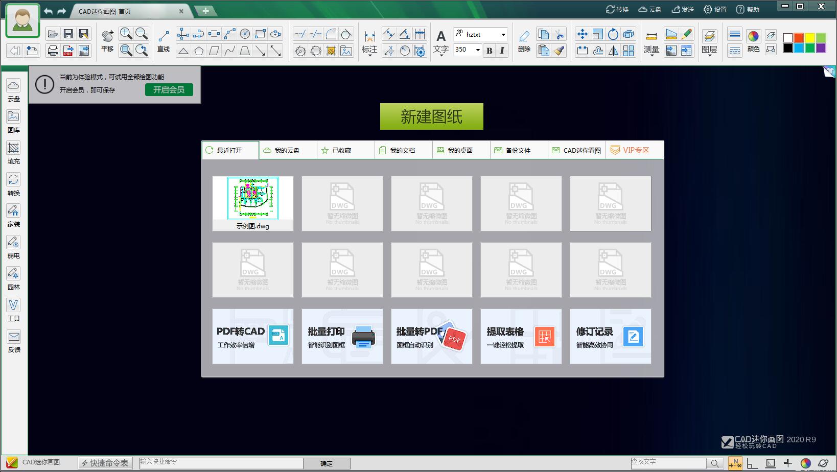Viewport: 837px width, 472px height.
Task: Switch to the 我的桌面 tab
Action: [461, 150]
